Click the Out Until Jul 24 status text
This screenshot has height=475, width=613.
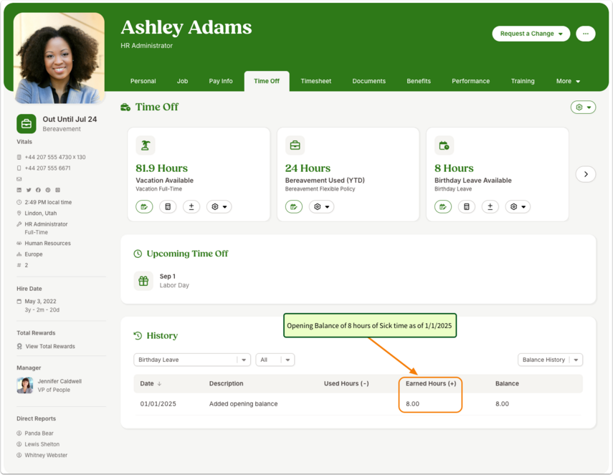point(70,120)
